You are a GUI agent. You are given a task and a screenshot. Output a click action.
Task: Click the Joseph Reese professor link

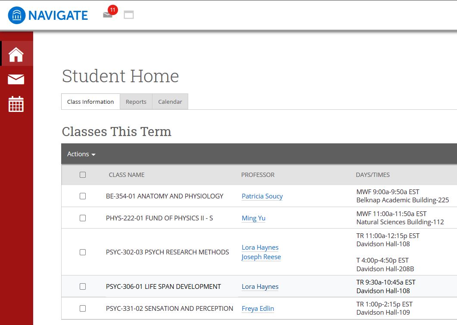tap(261, 257)
